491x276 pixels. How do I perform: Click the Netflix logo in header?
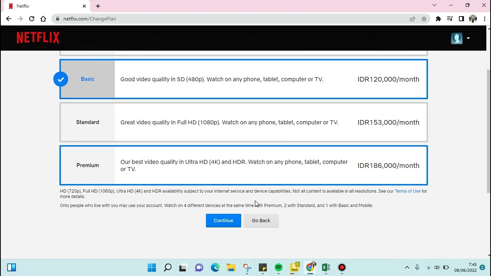tap(38, 38)
